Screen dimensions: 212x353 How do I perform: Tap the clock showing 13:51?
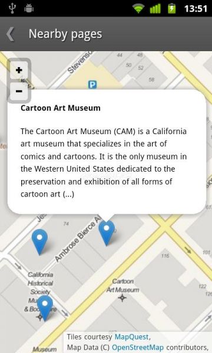(196, 9)
